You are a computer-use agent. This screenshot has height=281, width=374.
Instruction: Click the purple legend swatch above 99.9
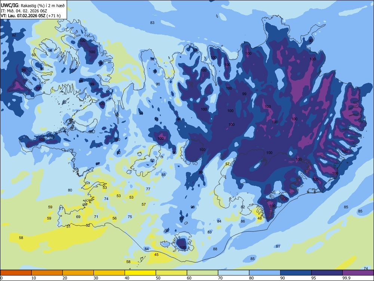[x=358, y=273]
